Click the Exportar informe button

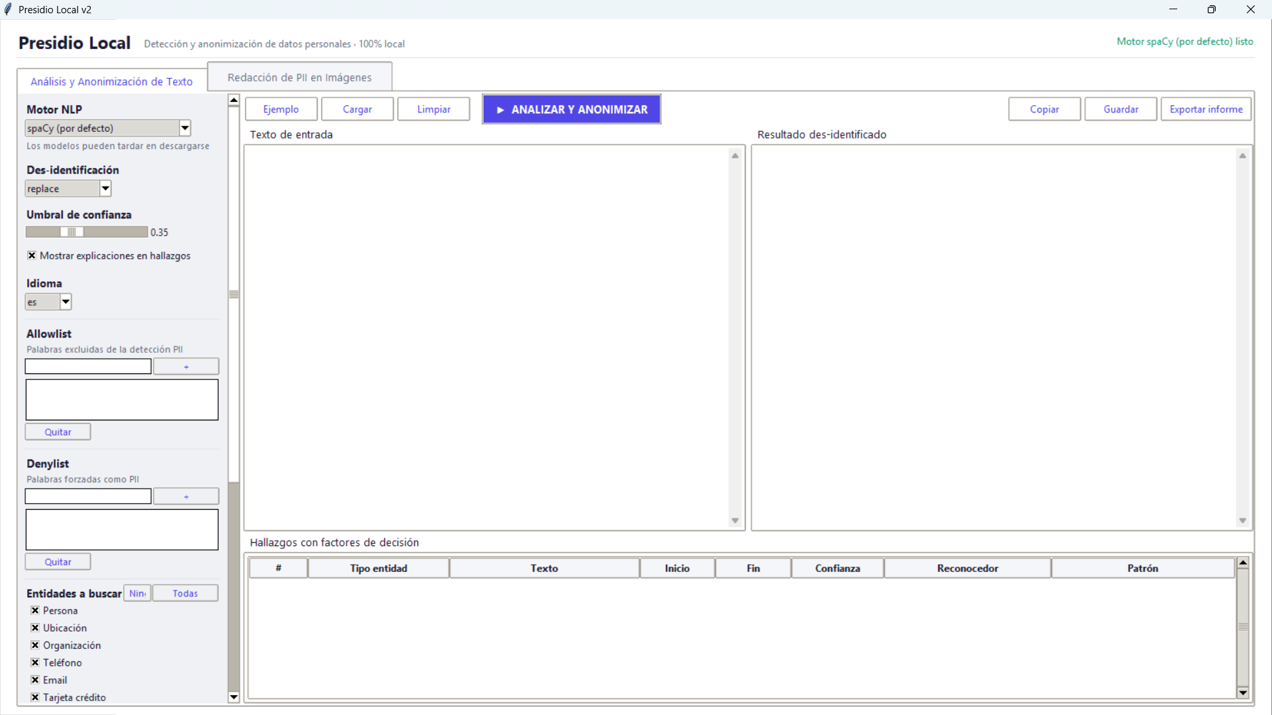point(1206,109)
